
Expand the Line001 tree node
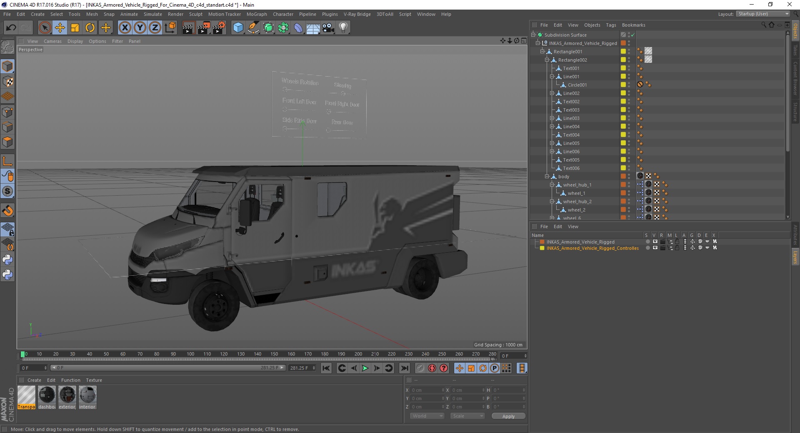[552, 77]
